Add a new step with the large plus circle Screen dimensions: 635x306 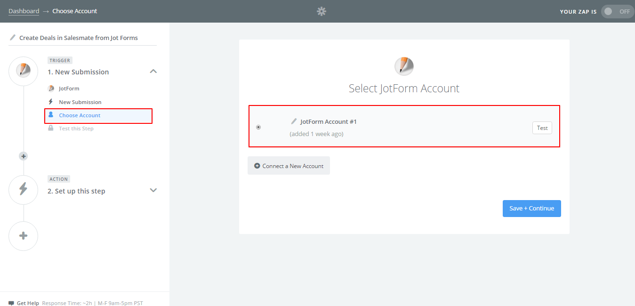pyautogui.click(x=23, y=236)
